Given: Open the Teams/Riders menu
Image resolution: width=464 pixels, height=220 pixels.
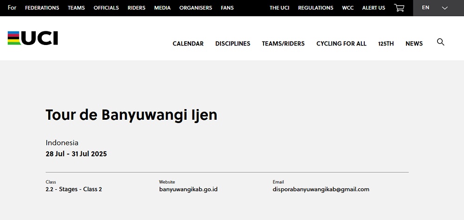Looking at the screenshot, I should [x=283, y=44].
